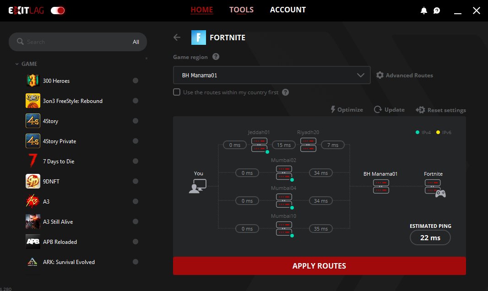
Task: Open the All filter dropdown in search
Action: click(136, 42)
